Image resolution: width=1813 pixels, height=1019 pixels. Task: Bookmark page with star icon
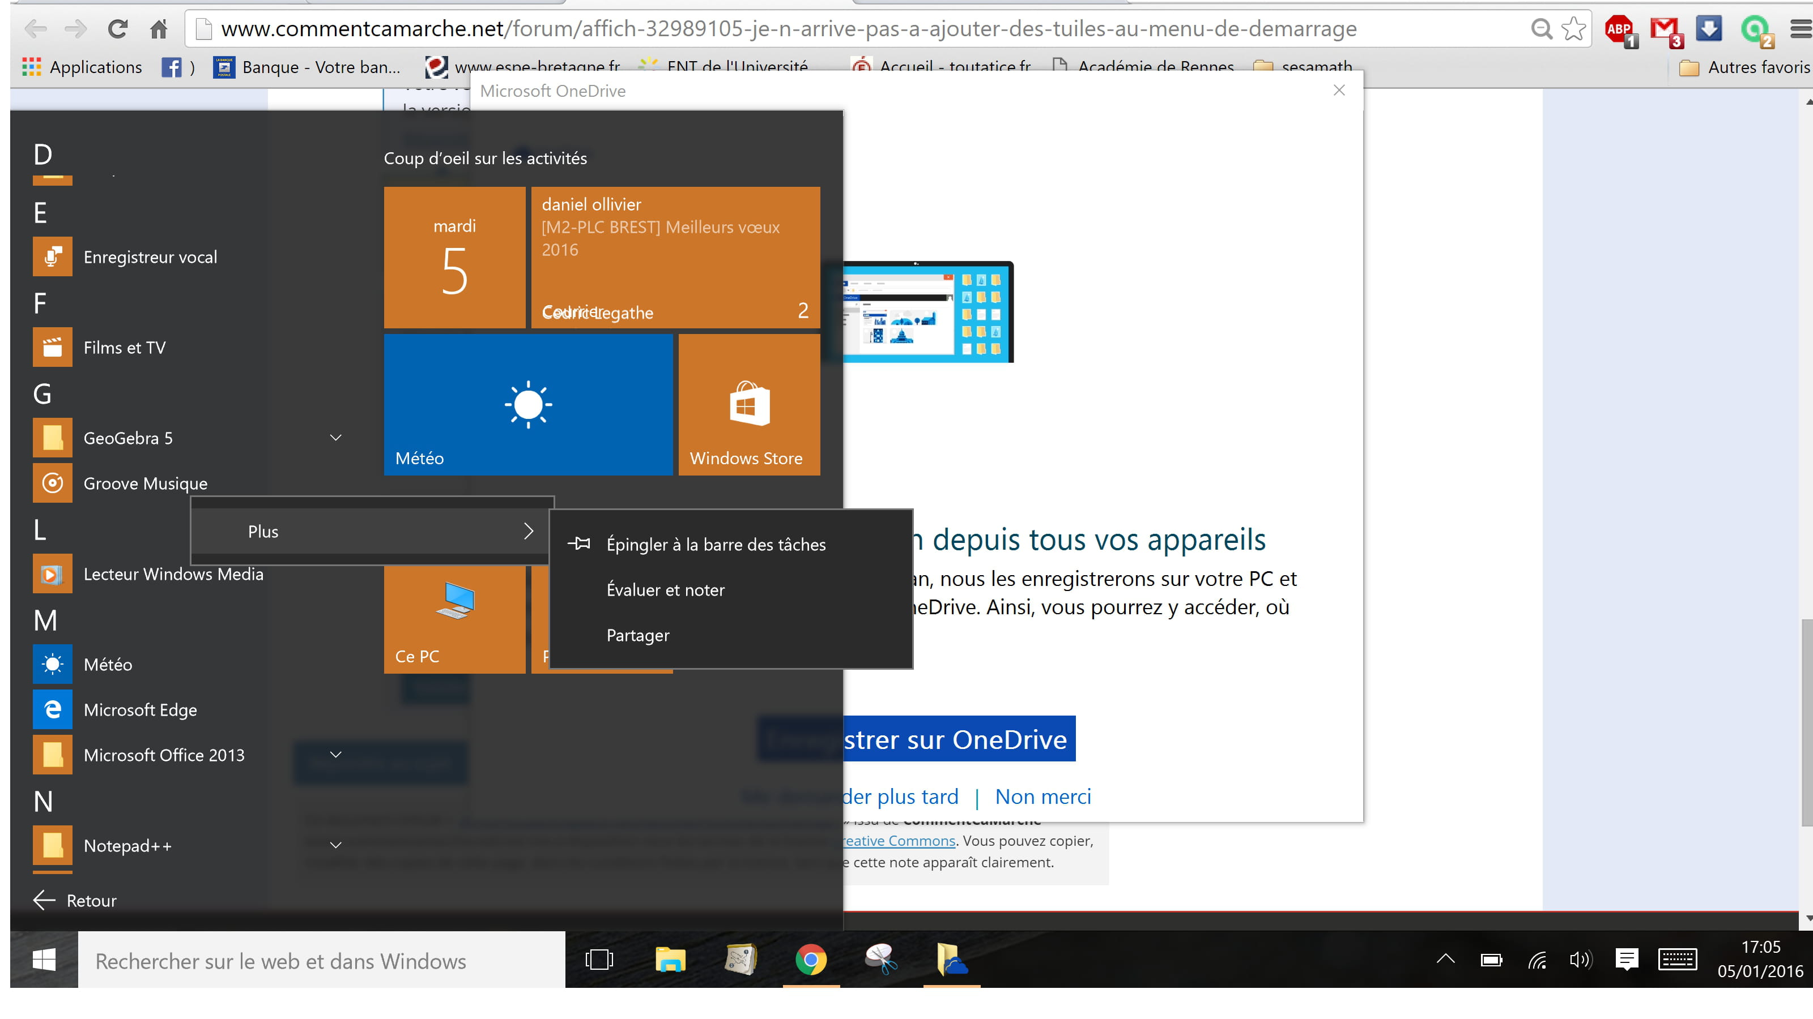click(1573, 29)
